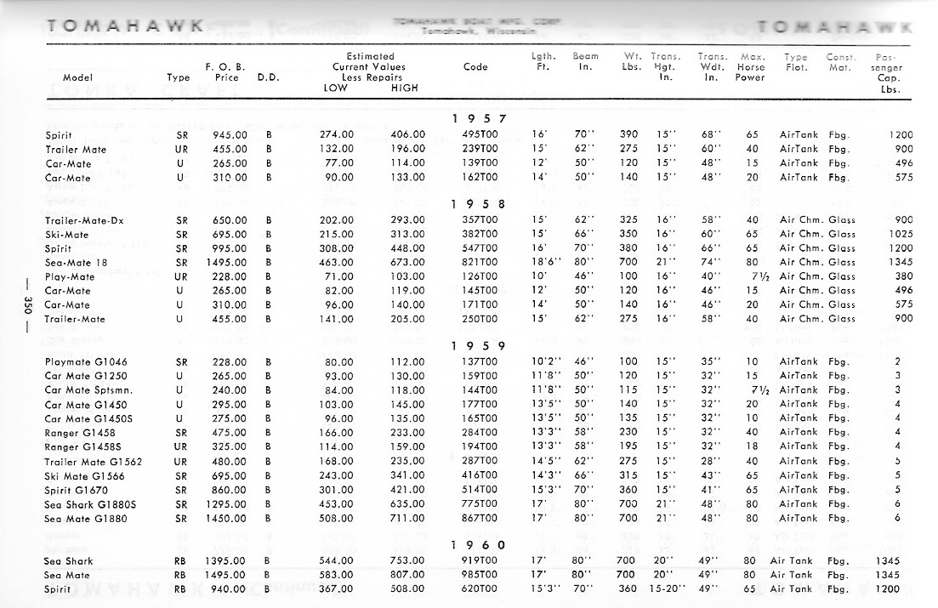
Task: Click the 274.00 low value for 1957 Spirit
Action: [x=336, y=134]
